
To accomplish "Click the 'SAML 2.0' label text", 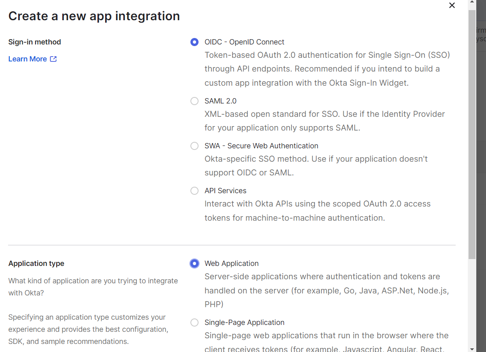I will pos(220,101).
